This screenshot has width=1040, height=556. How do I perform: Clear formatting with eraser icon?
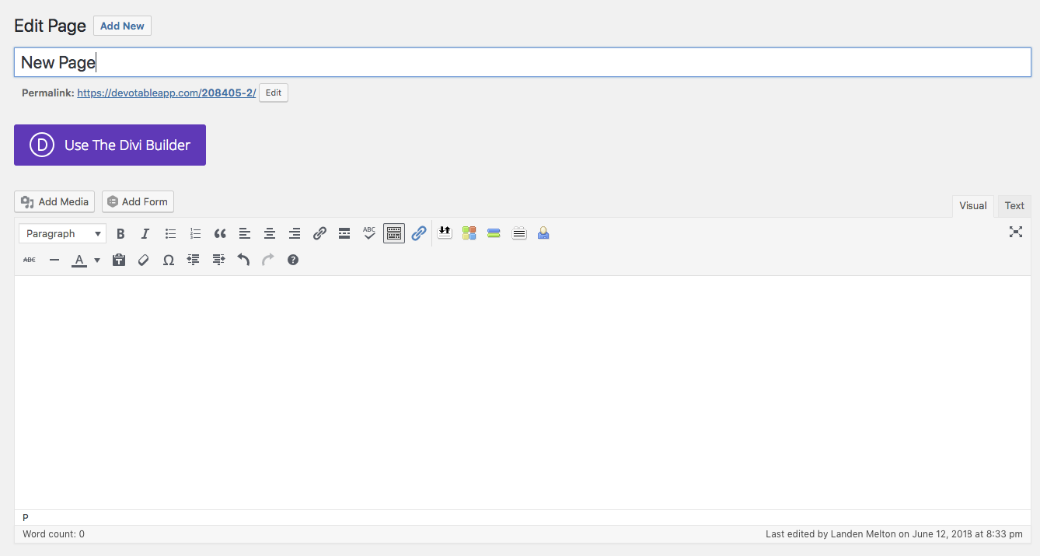[144, 260]
